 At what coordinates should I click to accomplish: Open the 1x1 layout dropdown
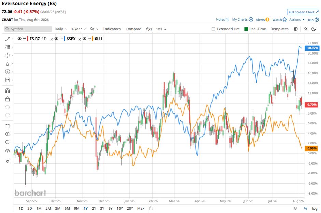[161, 29]
